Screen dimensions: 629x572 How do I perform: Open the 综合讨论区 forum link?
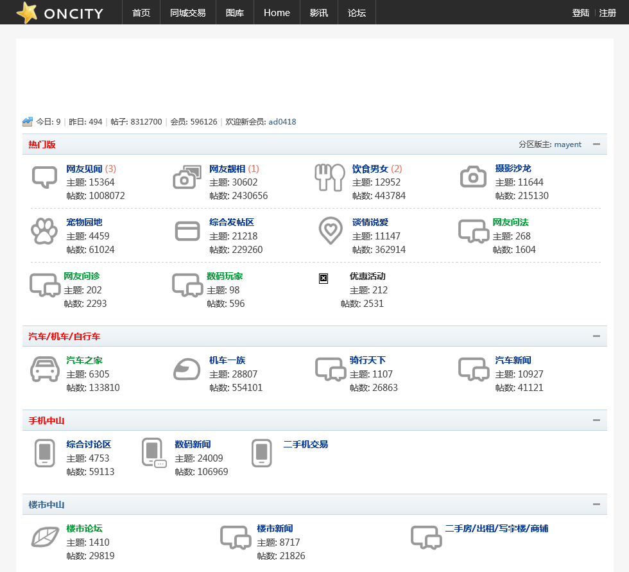click(x=89, y=444)
